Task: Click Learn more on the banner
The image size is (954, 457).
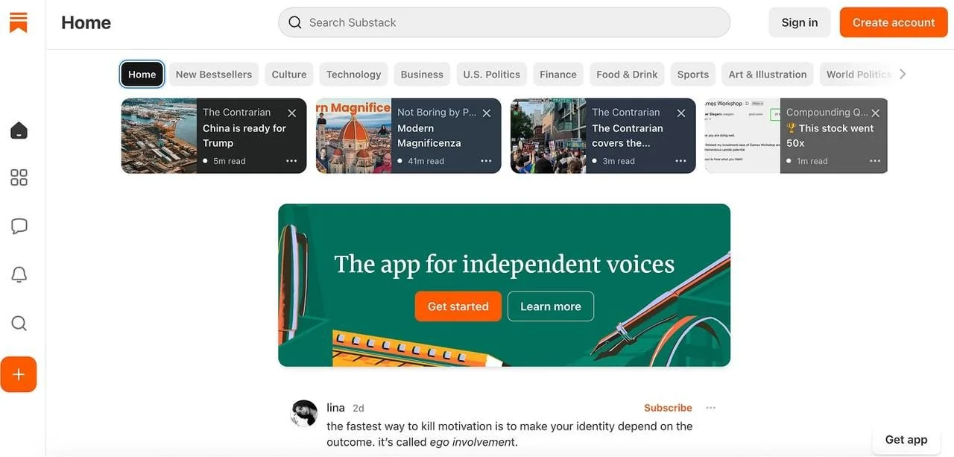Action: pos(550,306)
